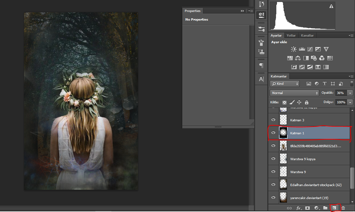Add a Color Lookup adjustment
The height and width of the screenshot is (212, 355).
(330, 58)
